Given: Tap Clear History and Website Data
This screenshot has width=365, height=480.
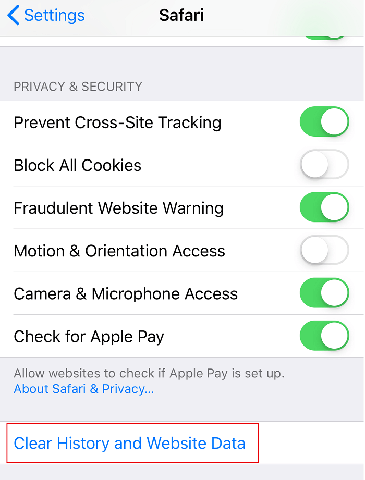Looking at the screenshot, I should click(x=129, y=443).
